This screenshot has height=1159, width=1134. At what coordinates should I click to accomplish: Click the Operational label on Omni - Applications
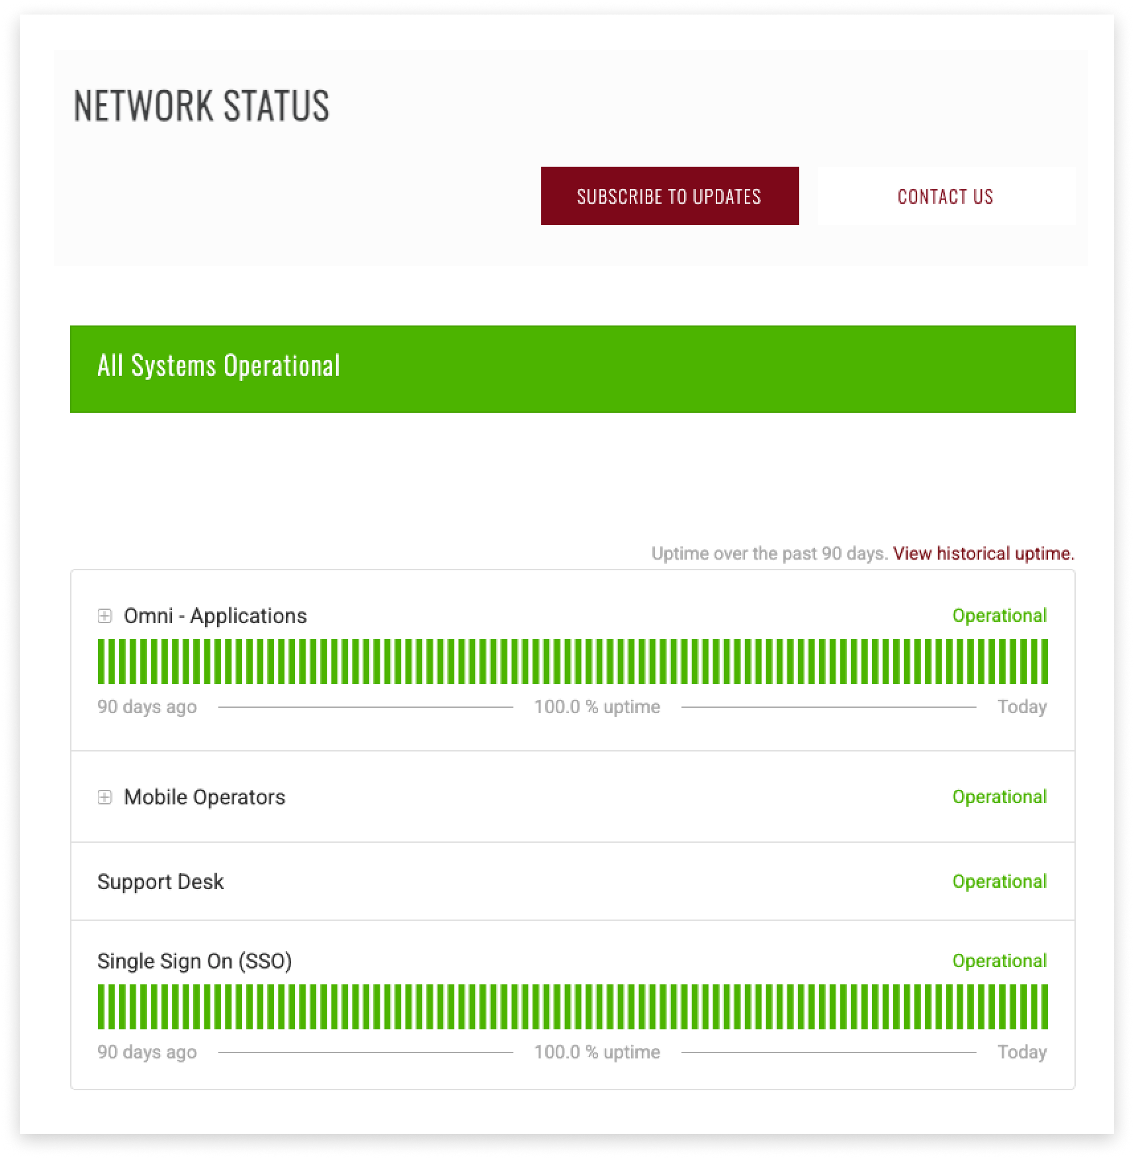999,615
